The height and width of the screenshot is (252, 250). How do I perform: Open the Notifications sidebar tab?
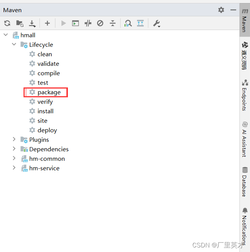pos(245,227)
